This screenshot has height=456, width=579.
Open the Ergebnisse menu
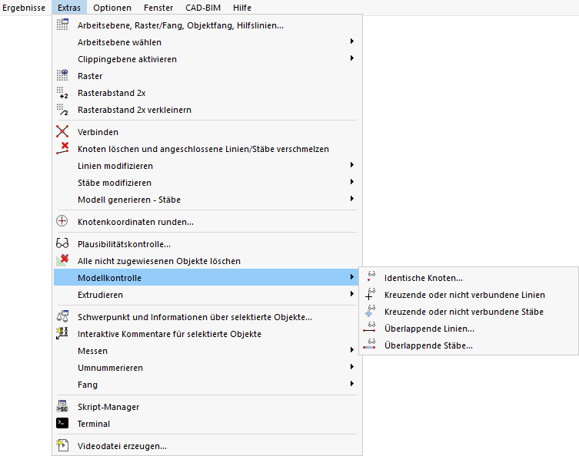point(24,8)
